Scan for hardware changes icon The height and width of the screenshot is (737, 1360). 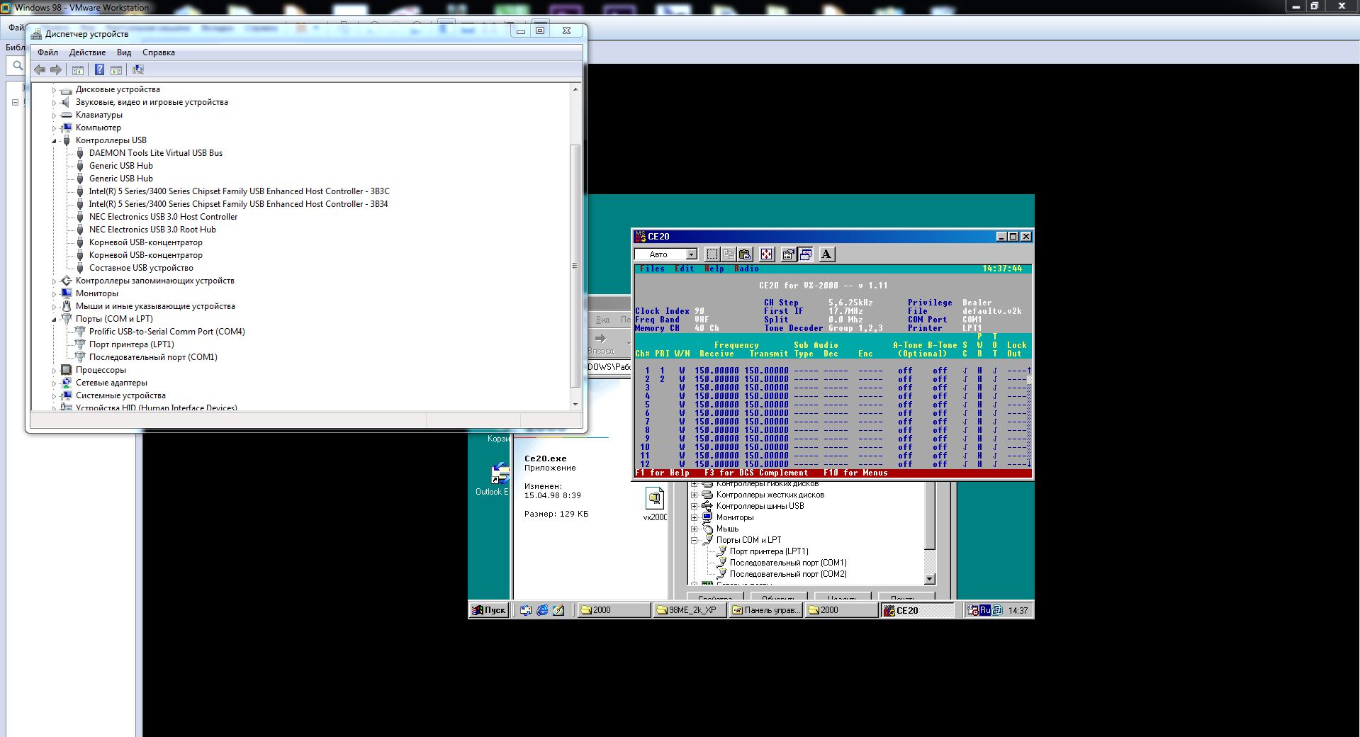[x=138, y=69]
